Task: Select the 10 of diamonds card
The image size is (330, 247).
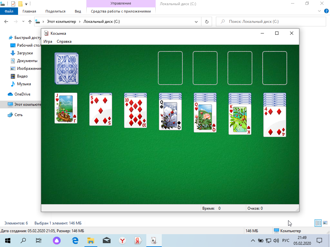Action: (x=136, y=112)
